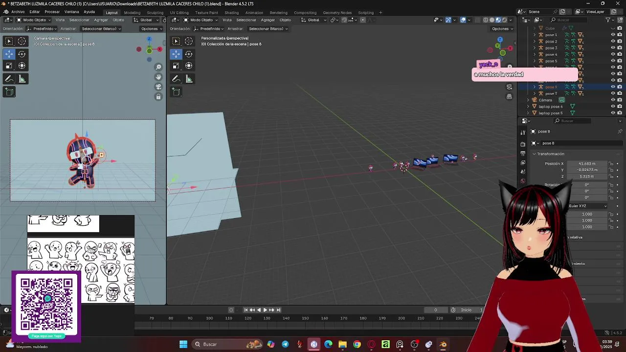Click the current frame number field
626x352 pixels.
point(436,310)
